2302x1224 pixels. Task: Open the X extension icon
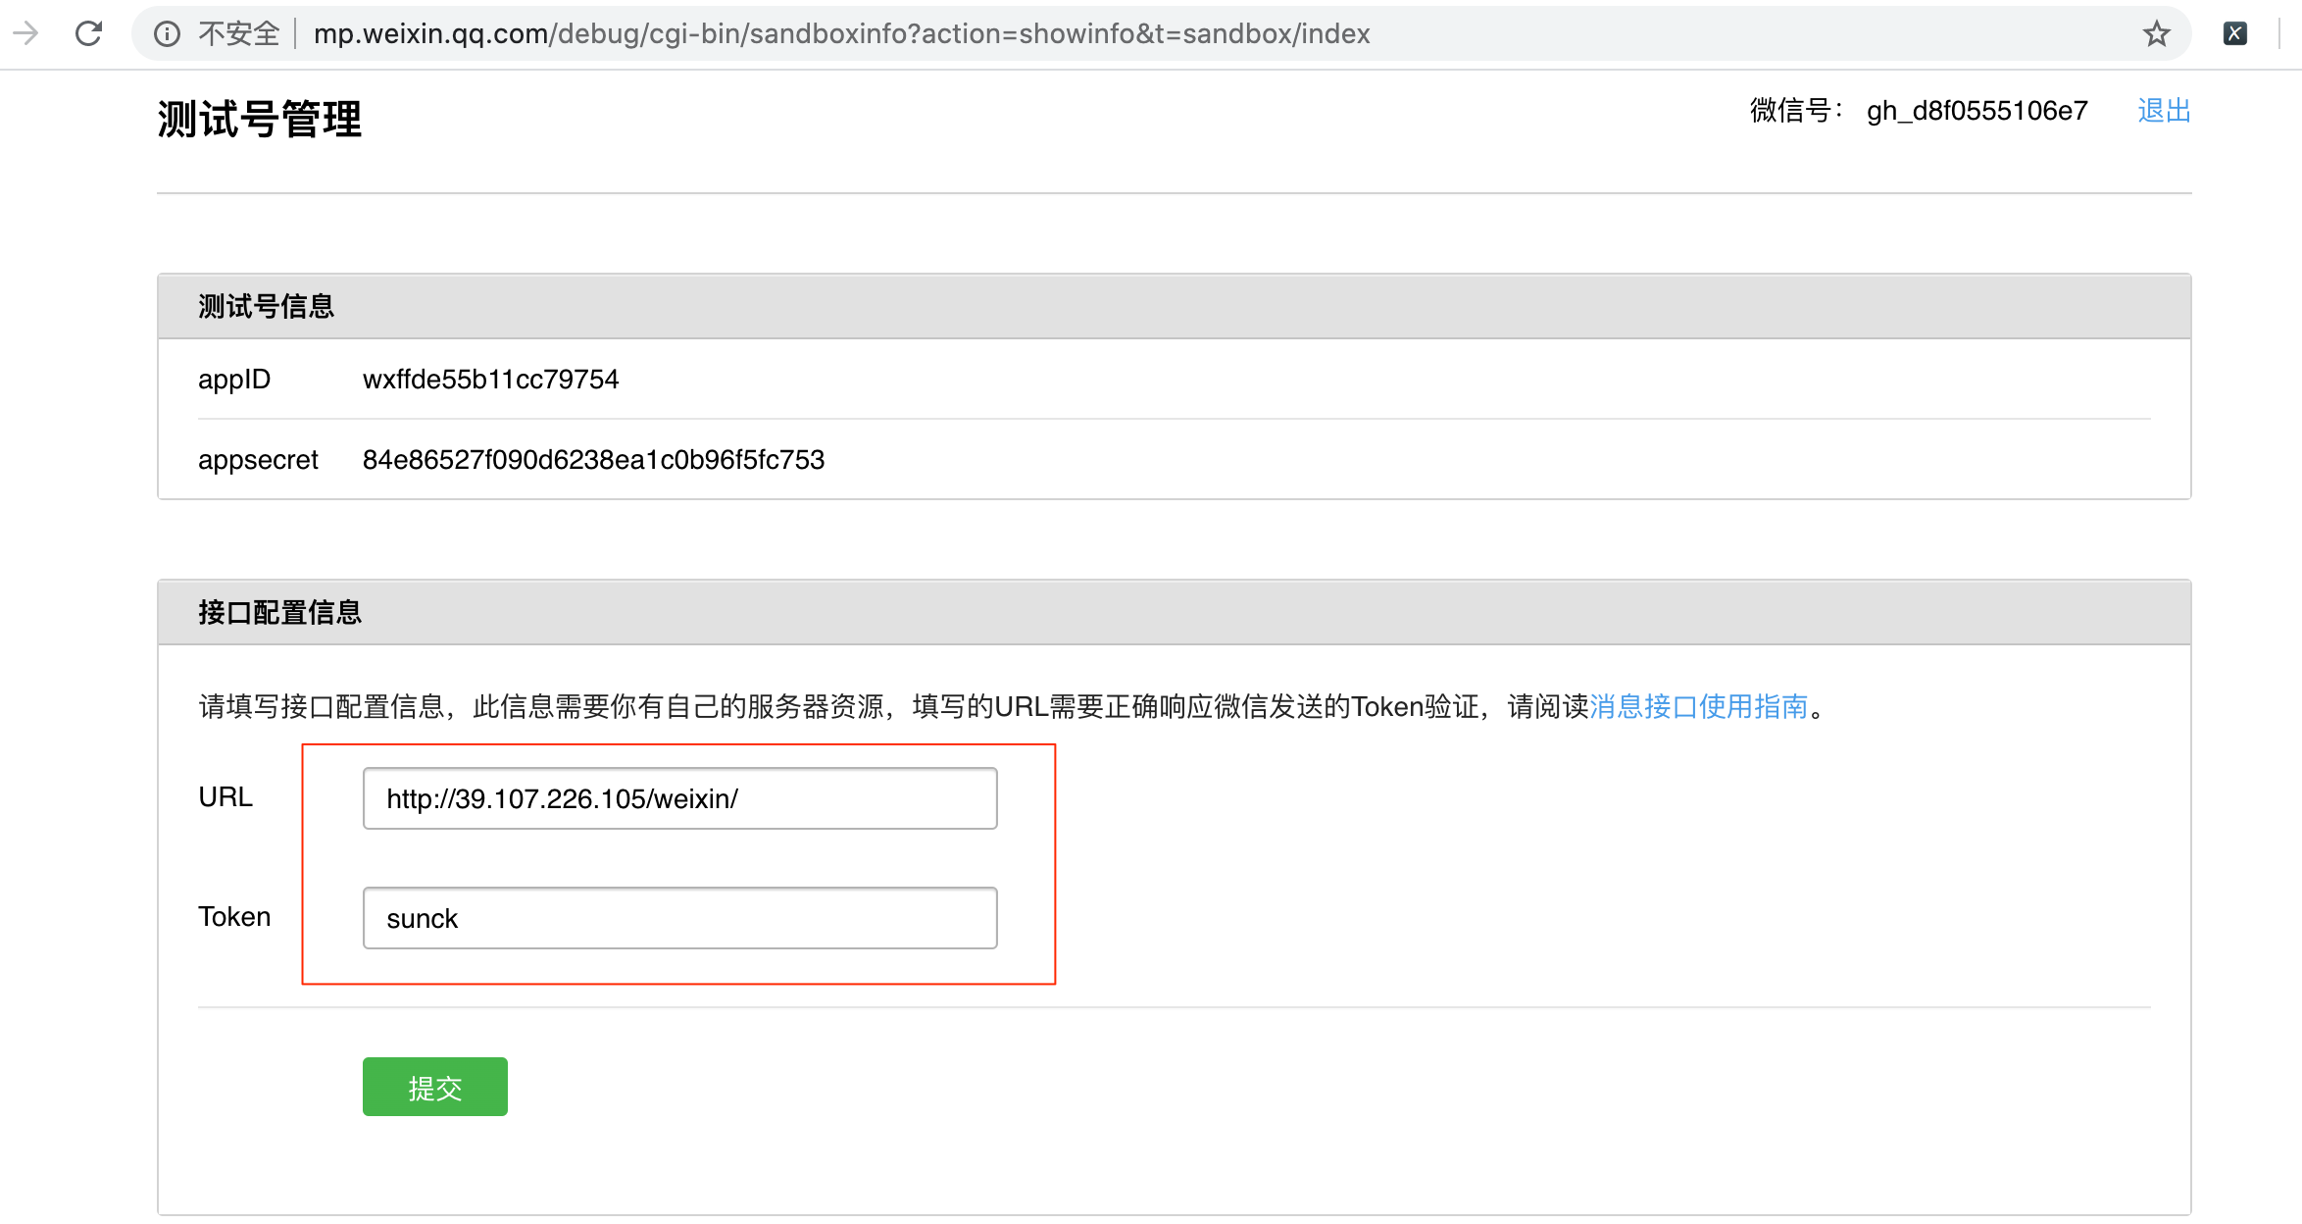[2234, 33]
